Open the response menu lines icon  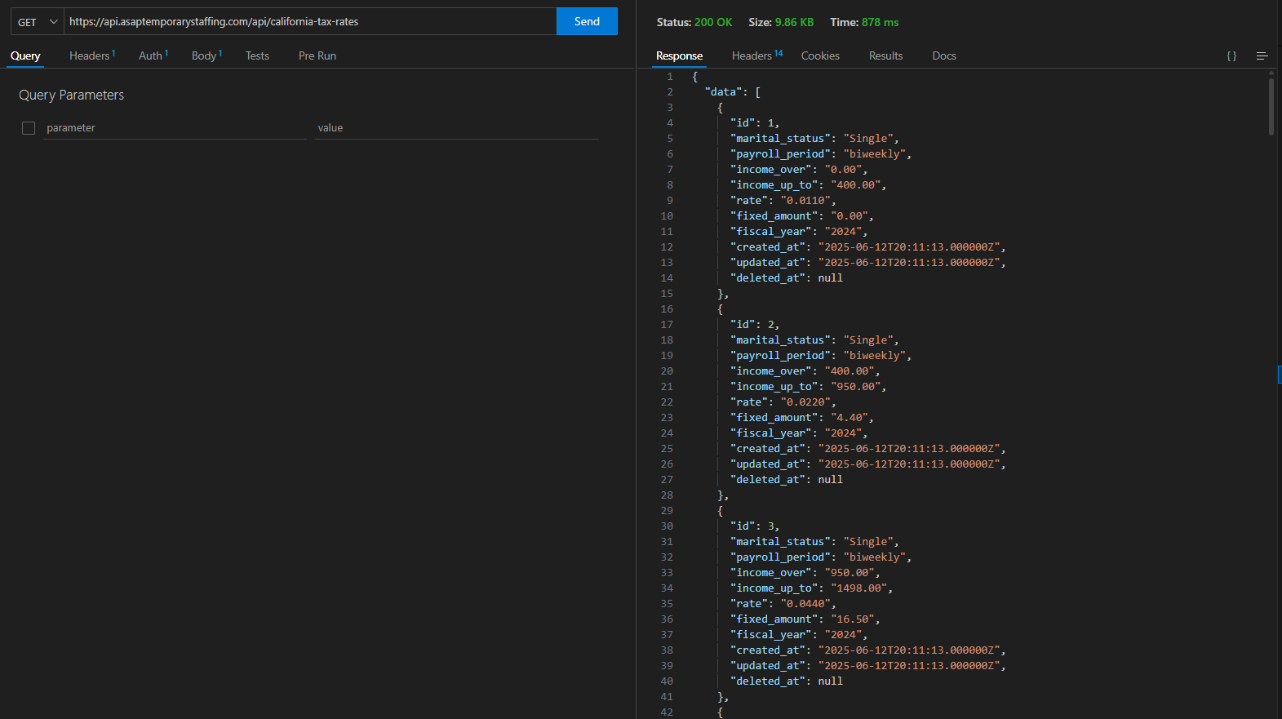tap(1262, 56)
